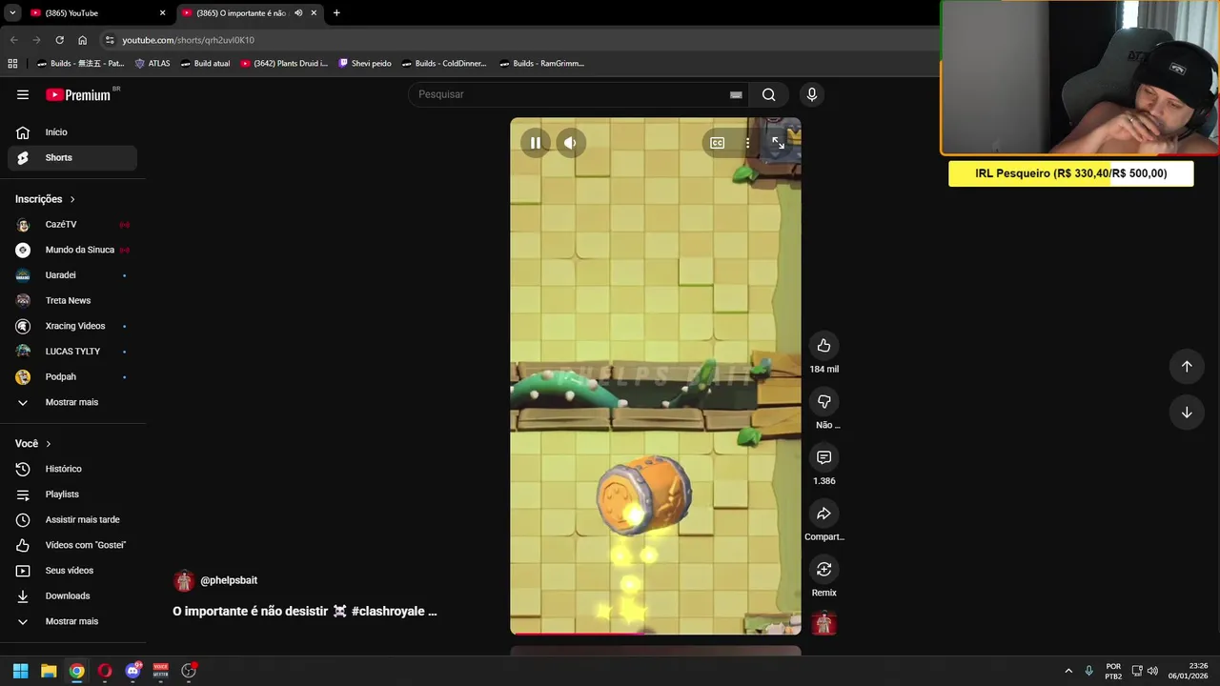Image resolution: width=1220 pixels, height=686 pixels.
Task: Open Uaradei channel
Action: (72, 275)
